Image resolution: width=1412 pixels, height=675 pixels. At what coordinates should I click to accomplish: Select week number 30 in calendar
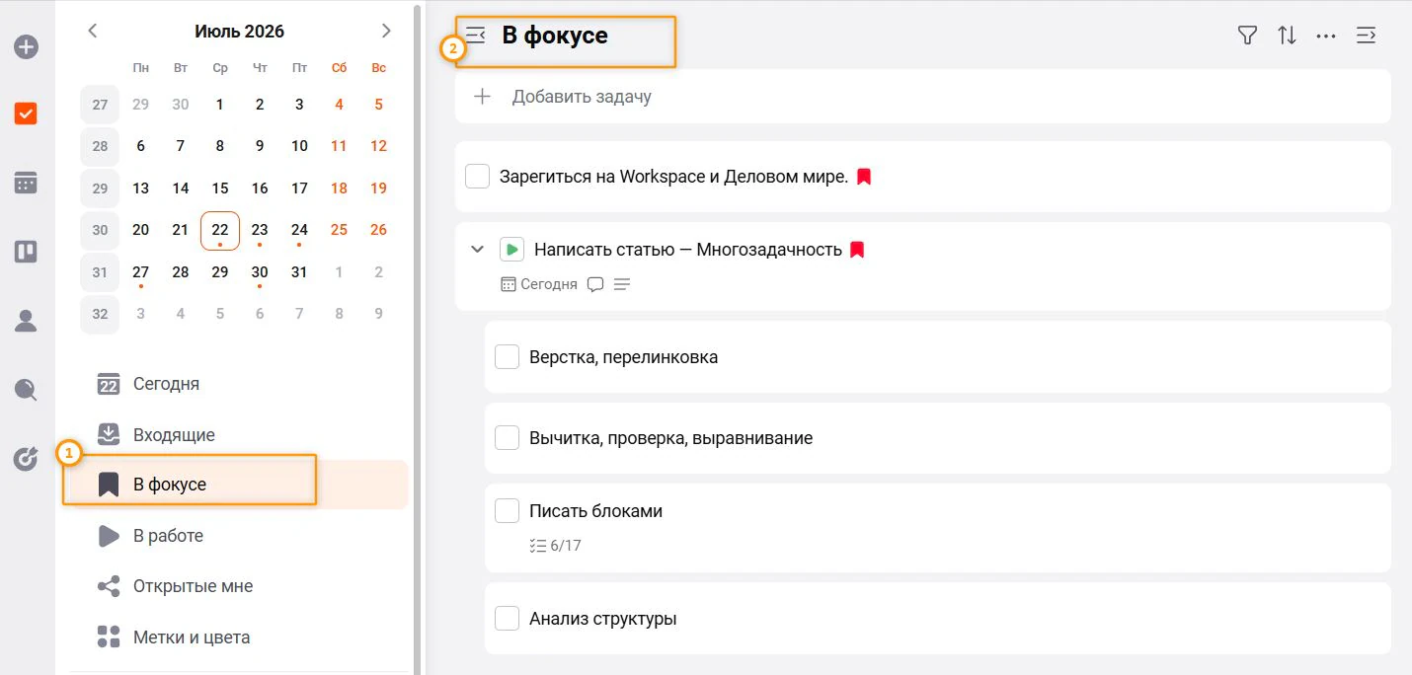pos(100,230)
